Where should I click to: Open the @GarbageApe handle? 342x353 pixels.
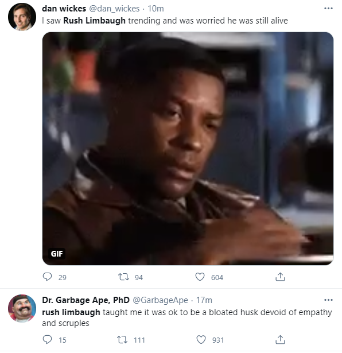[x=160, y=300]
